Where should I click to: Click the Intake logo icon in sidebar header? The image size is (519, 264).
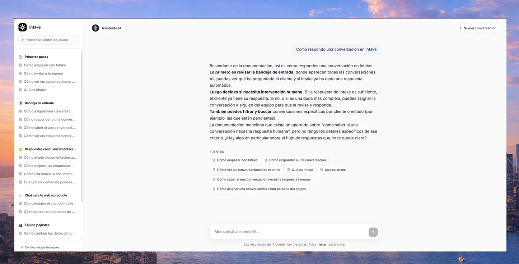click(x=23, y=27)
